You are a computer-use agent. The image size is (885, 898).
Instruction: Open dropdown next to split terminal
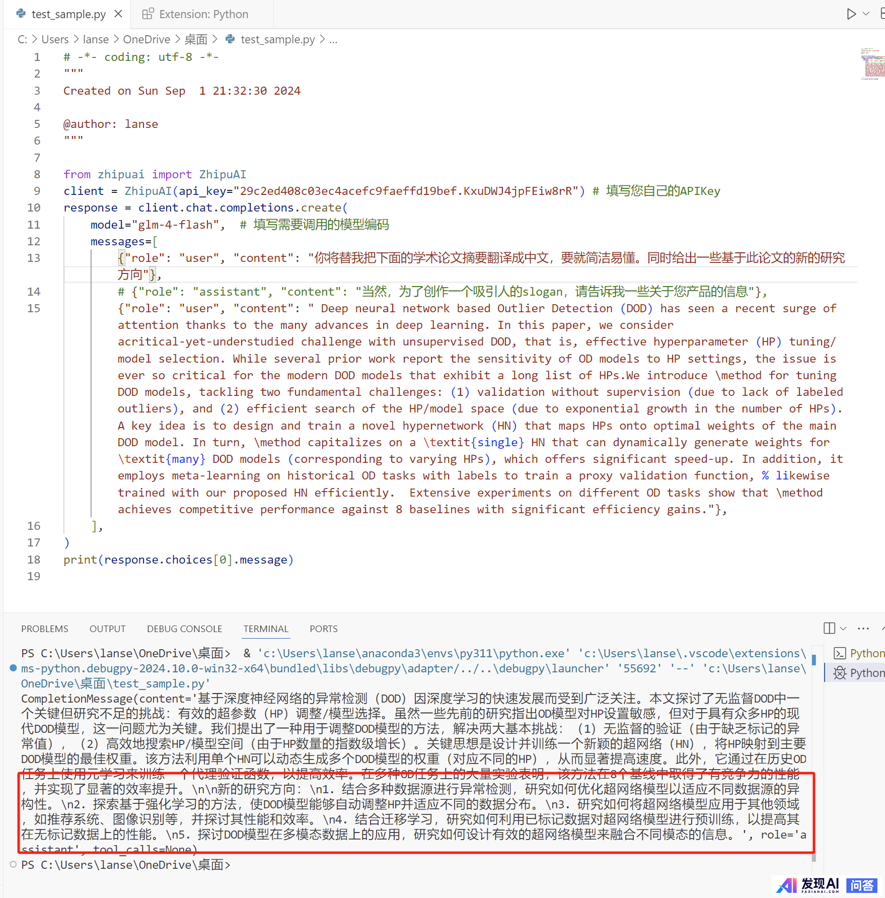(843, 628)
